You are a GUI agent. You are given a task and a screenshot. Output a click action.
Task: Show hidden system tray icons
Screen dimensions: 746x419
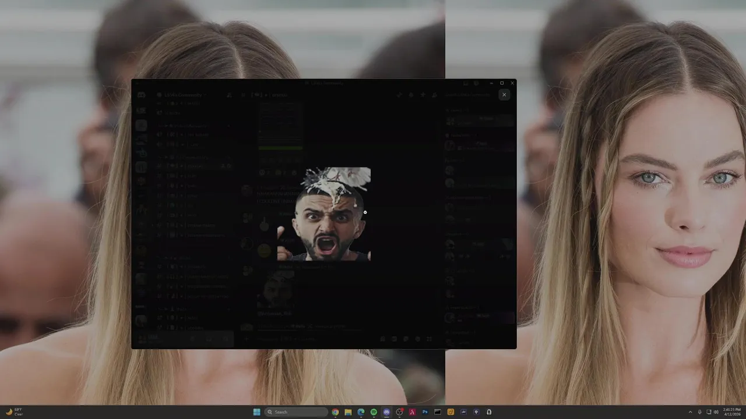pyautogui.click(x=691, y=412)
